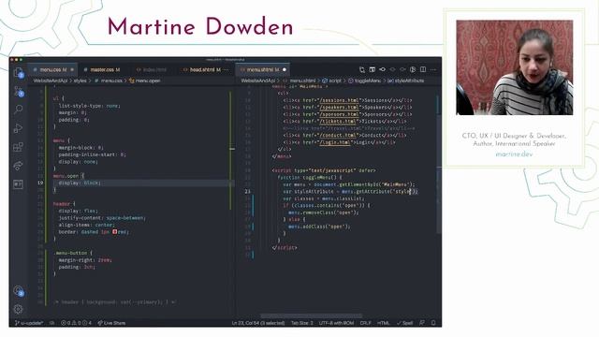
Task: Click the styleAttribute breadcrumb
Action: click(x=405, y=81)
